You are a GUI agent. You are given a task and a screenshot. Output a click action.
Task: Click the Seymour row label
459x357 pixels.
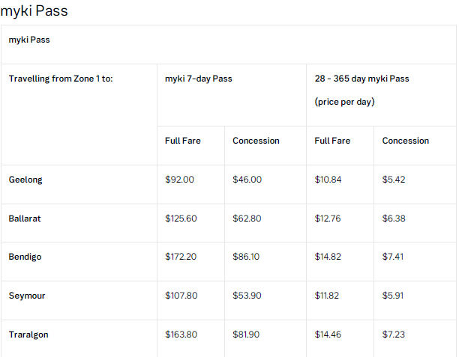(x=27, y=296)
